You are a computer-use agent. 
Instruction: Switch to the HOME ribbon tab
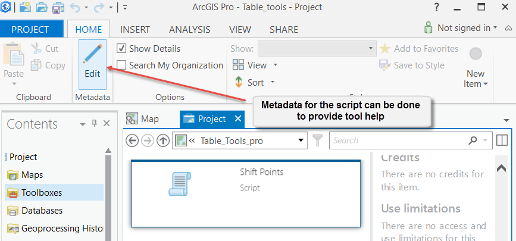(x=89, y=29)
